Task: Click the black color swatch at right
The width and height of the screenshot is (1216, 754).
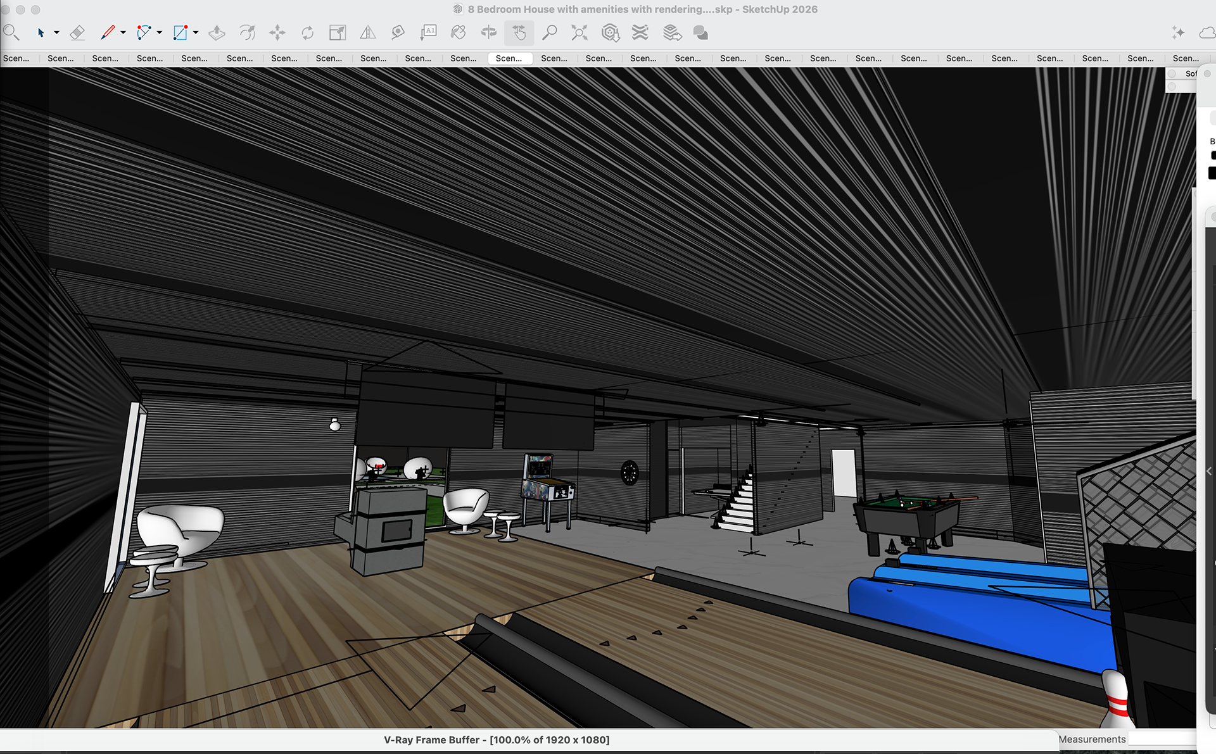Action: tap(1212, 173)
